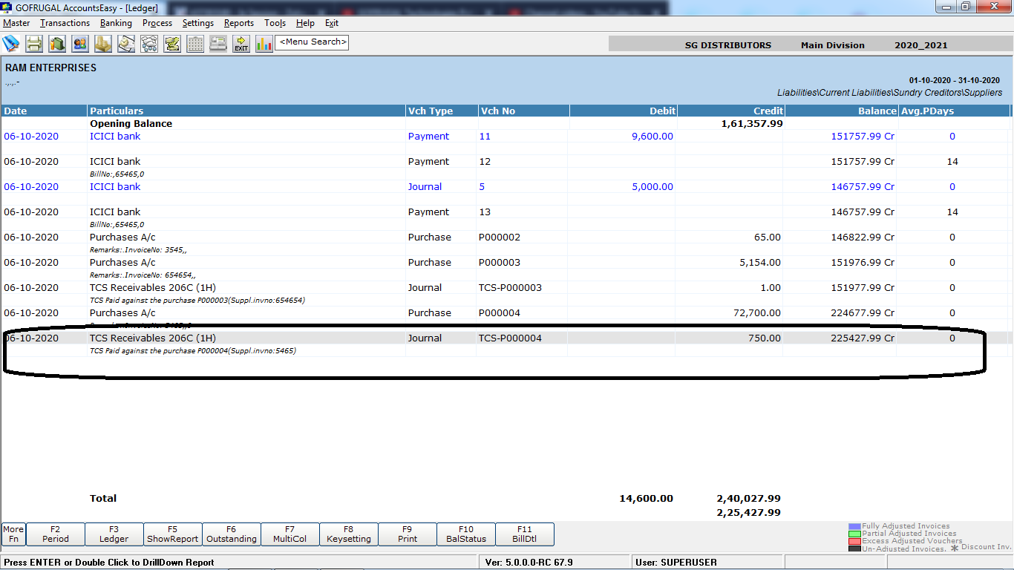Click the Menu Search box
1014x570 pixels.
[x=312, y=42]
